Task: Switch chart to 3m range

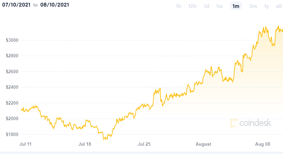Action: coord(253,6)
